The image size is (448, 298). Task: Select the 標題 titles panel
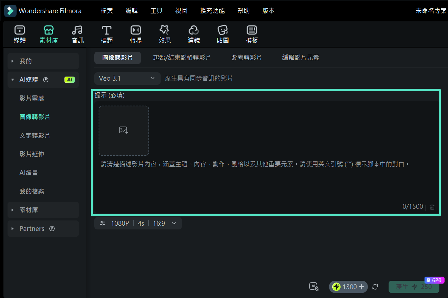[107, 34]
